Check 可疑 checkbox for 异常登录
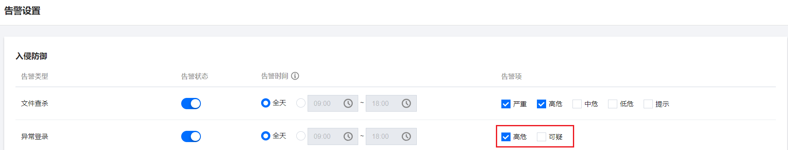The width and height of the screenshot is (788, 150). [542, 137]
